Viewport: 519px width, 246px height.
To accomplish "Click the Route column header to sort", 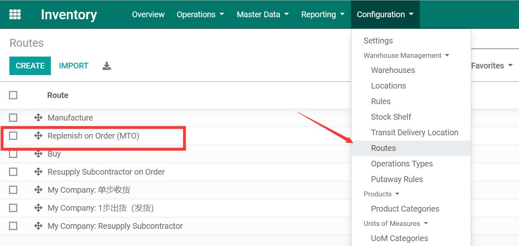I will point(58,95).
